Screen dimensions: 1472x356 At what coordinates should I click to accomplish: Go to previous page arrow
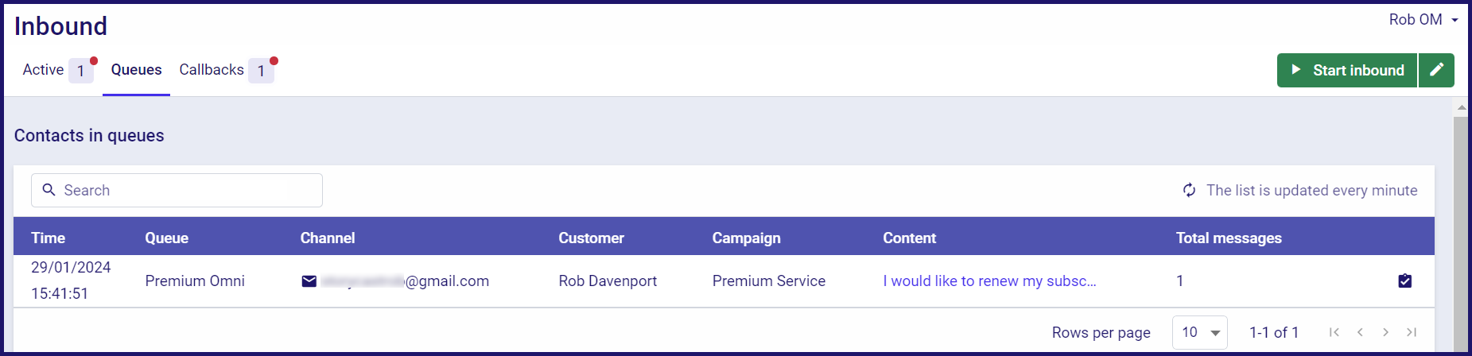tap(1360, 332)
